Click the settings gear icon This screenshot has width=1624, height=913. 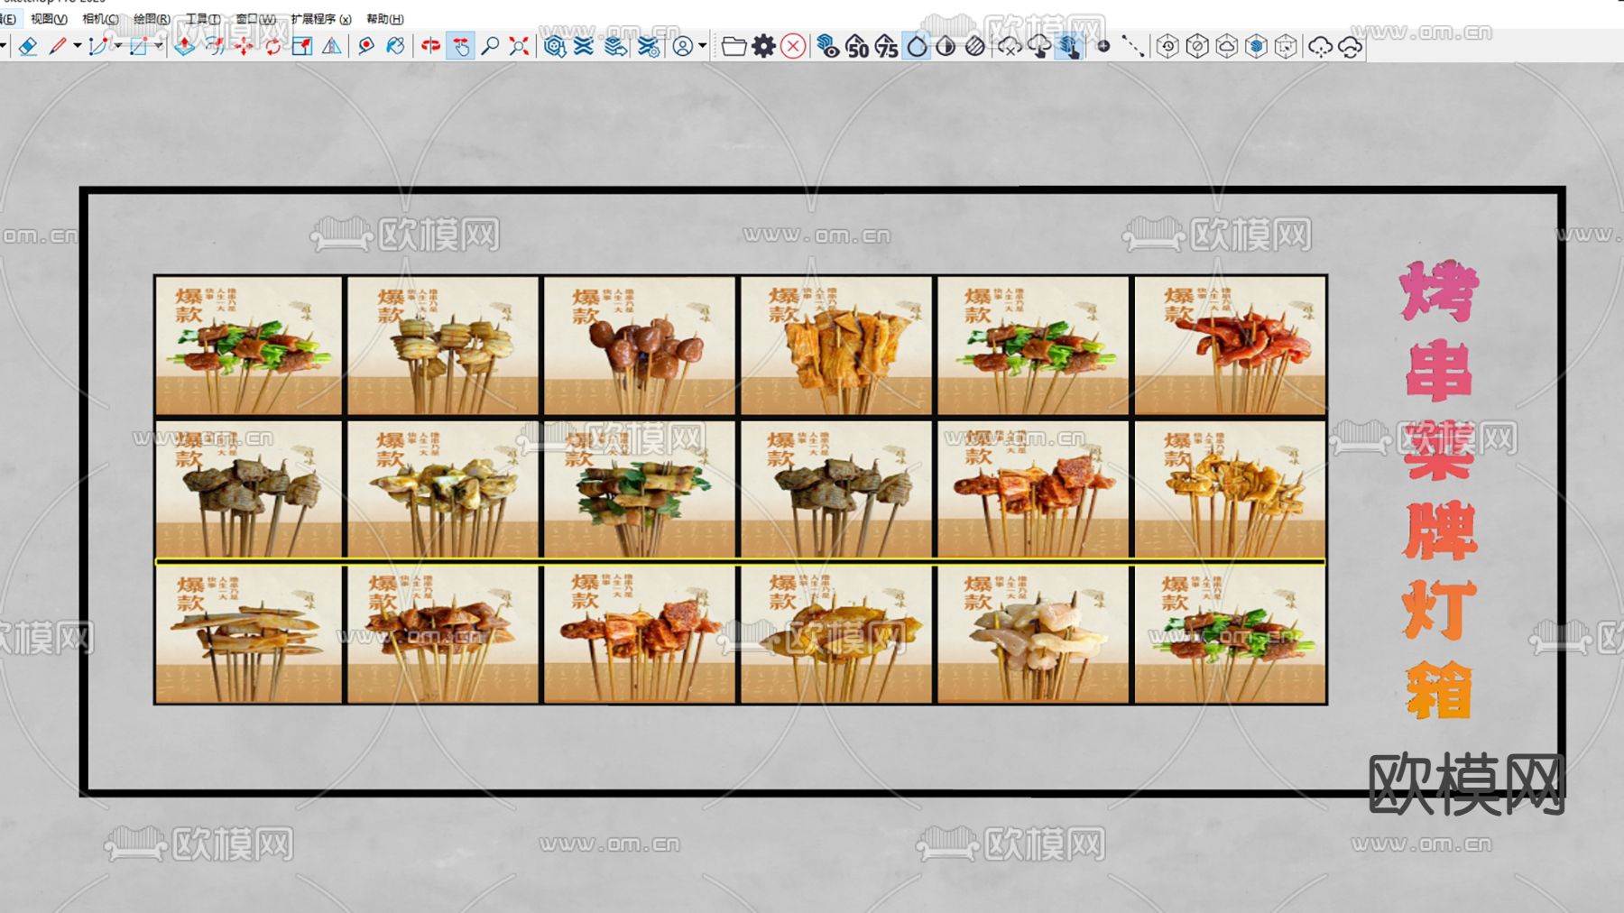click(763, 46)
